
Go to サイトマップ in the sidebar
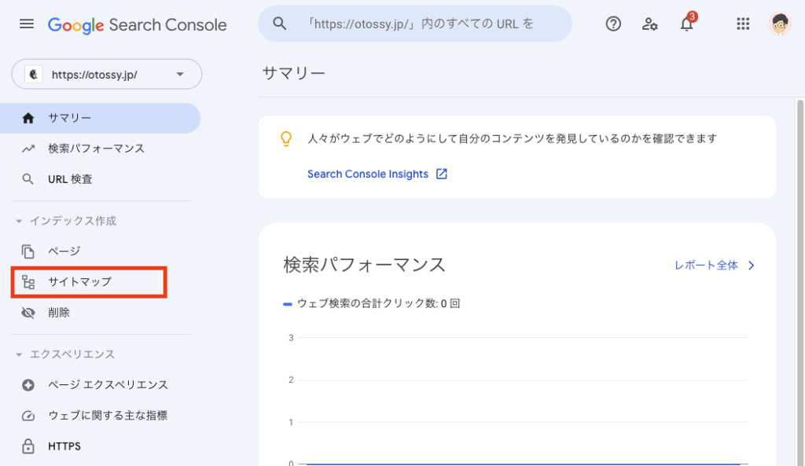coord(79,281)
